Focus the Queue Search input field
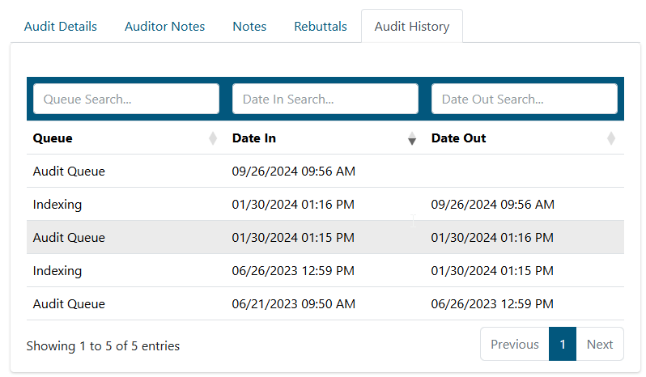The width and height of the screenshot is (646, 377). (126, 99)
